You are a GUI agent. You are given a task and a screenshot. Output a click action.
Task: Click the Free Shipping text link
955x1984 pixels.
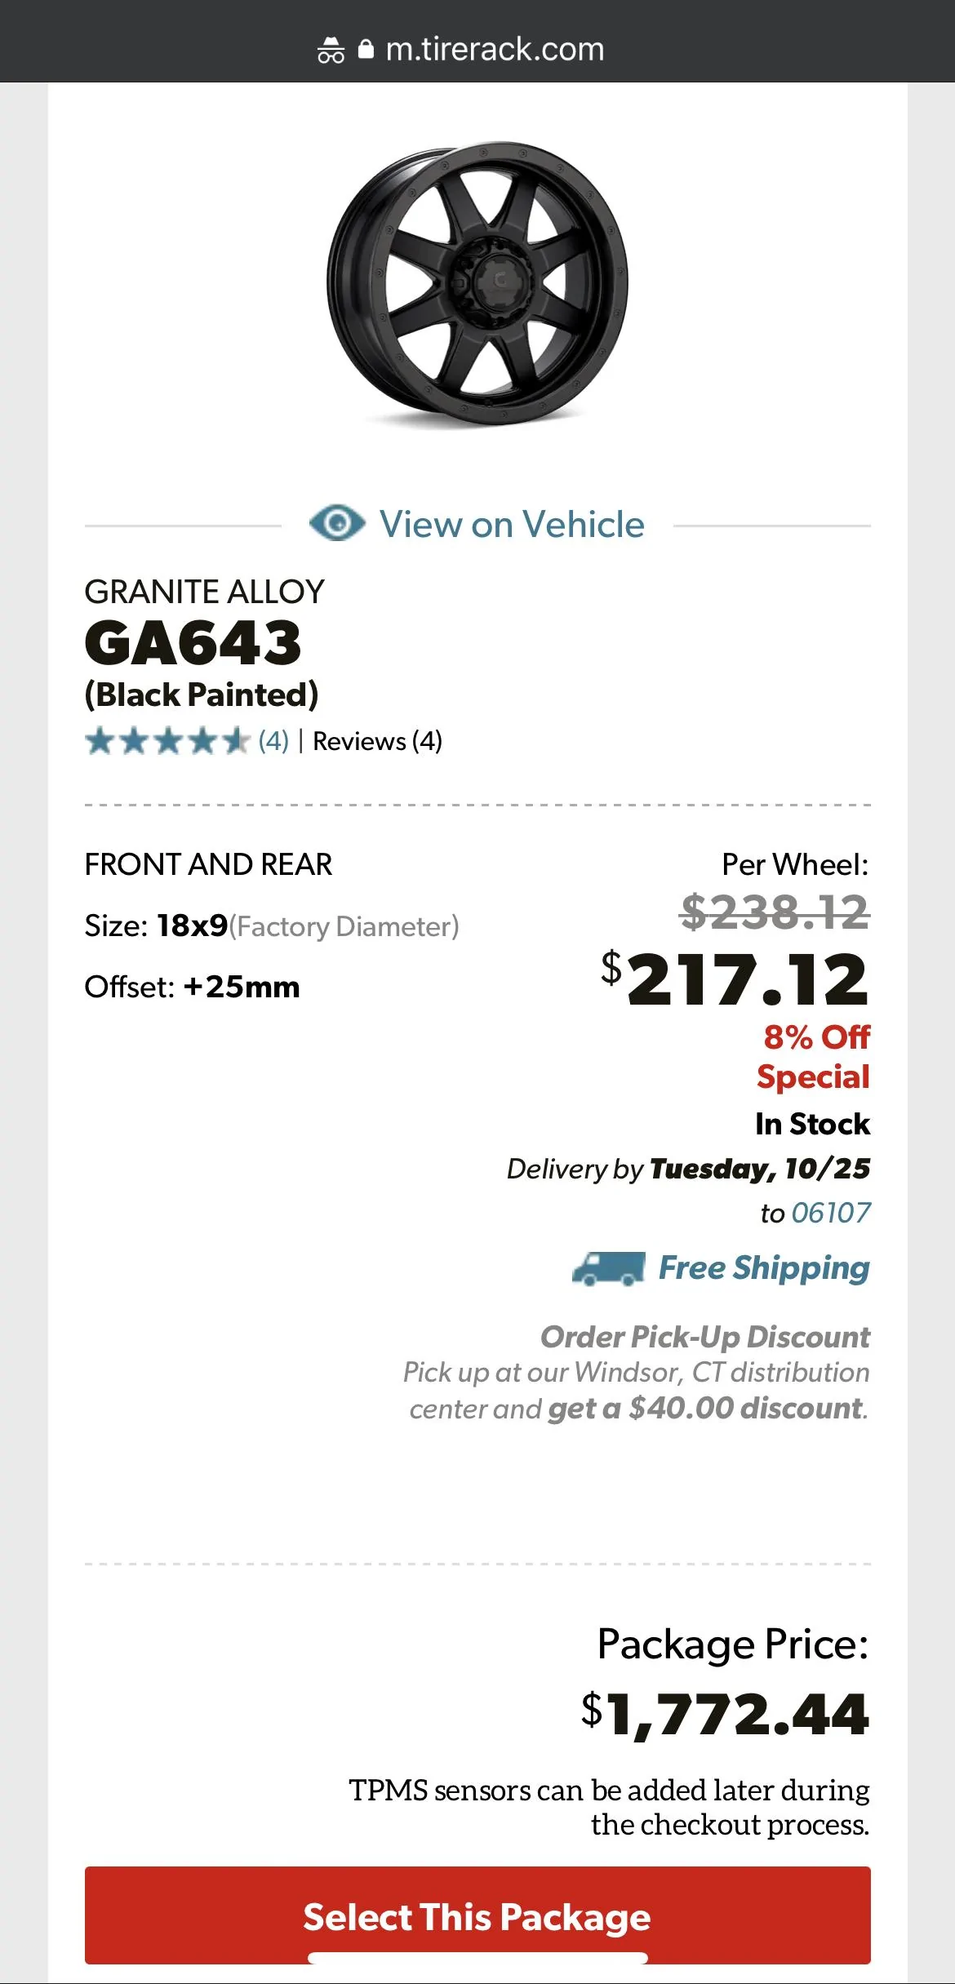tap(764, 1267)
